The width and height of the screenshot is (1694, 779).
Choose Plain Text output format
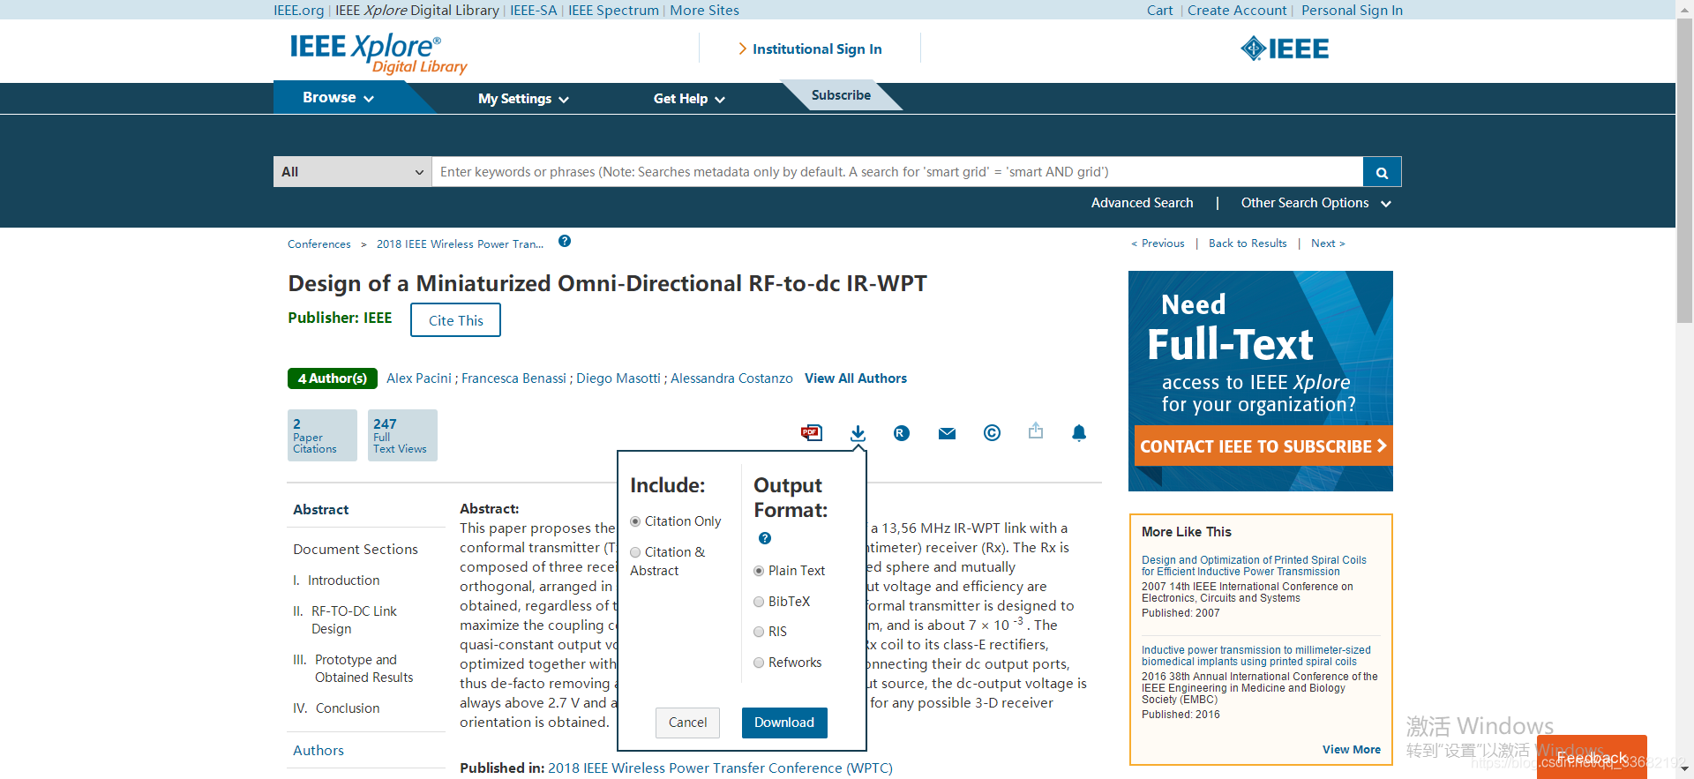759,571
